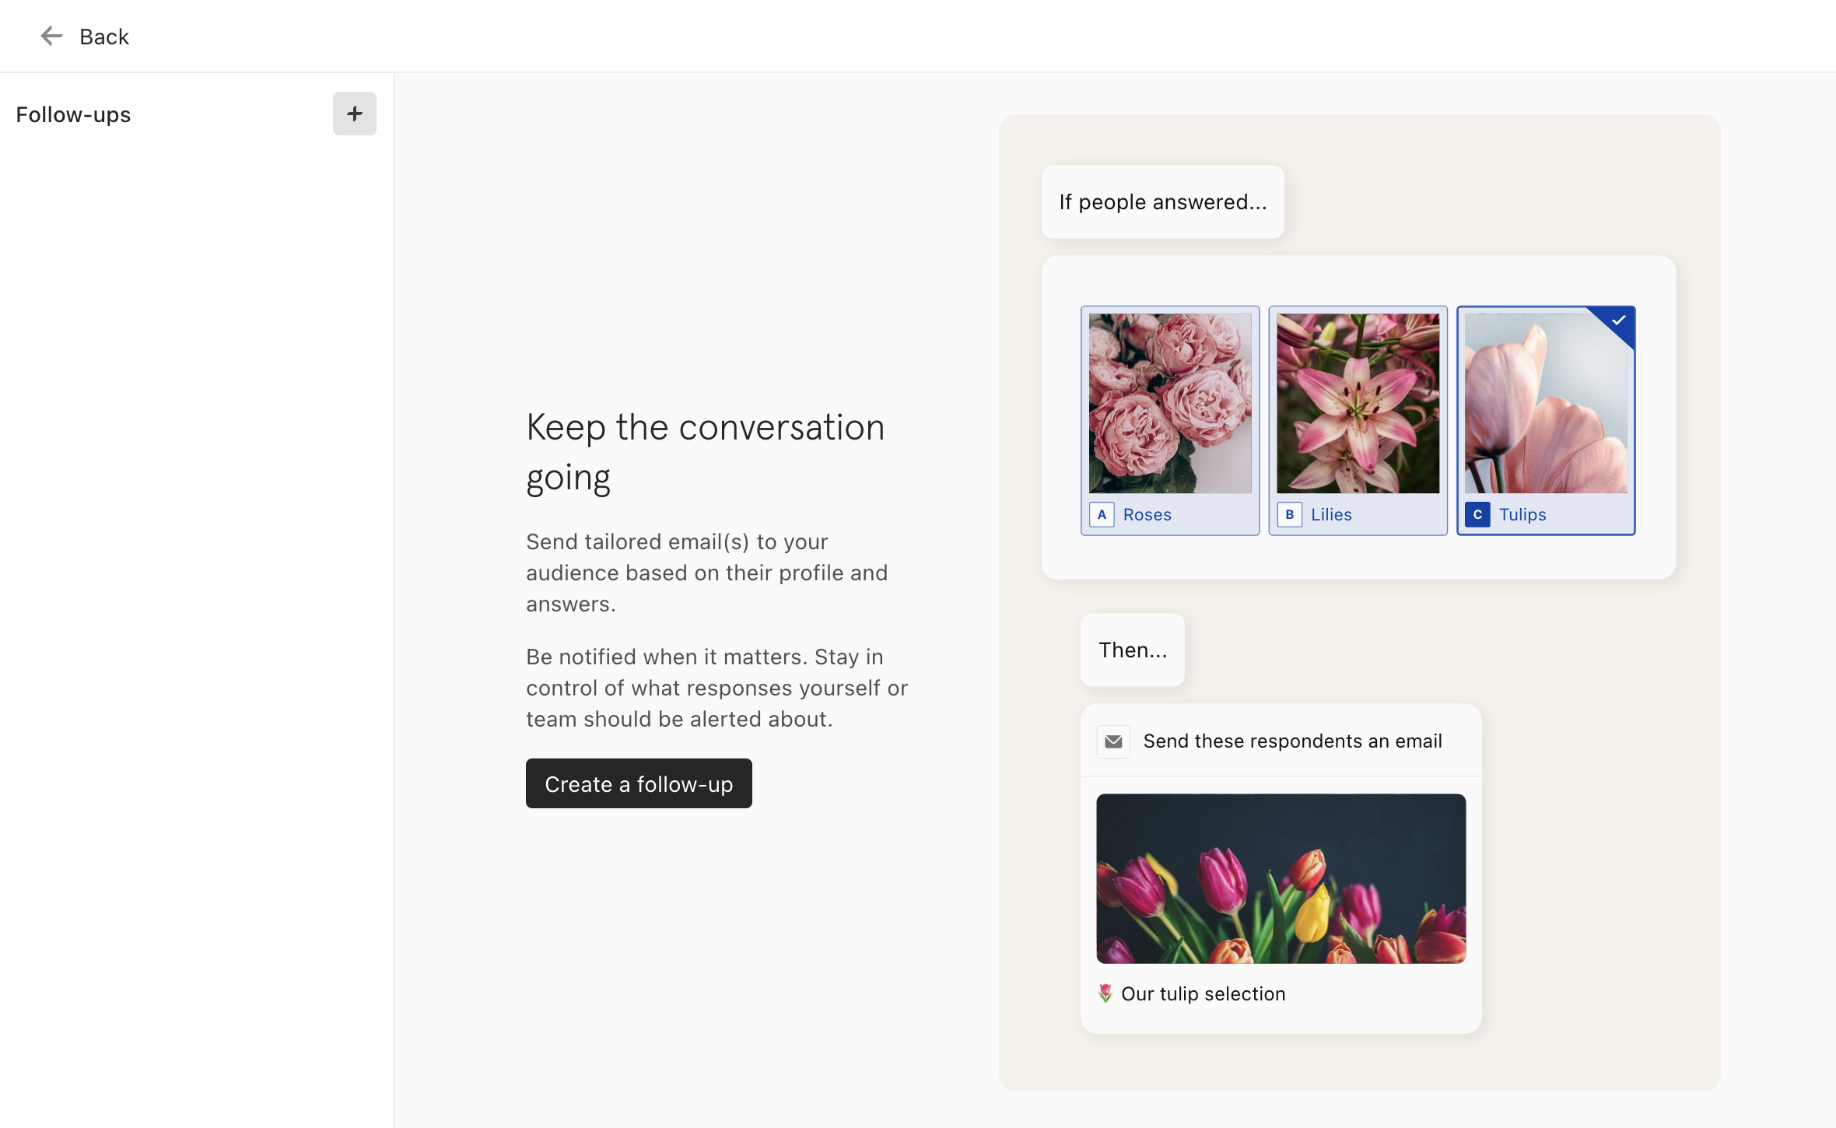Click the tulip bouquet email image
The height and width of the screenshot is (1128, 1836).
coord(1281,878)
